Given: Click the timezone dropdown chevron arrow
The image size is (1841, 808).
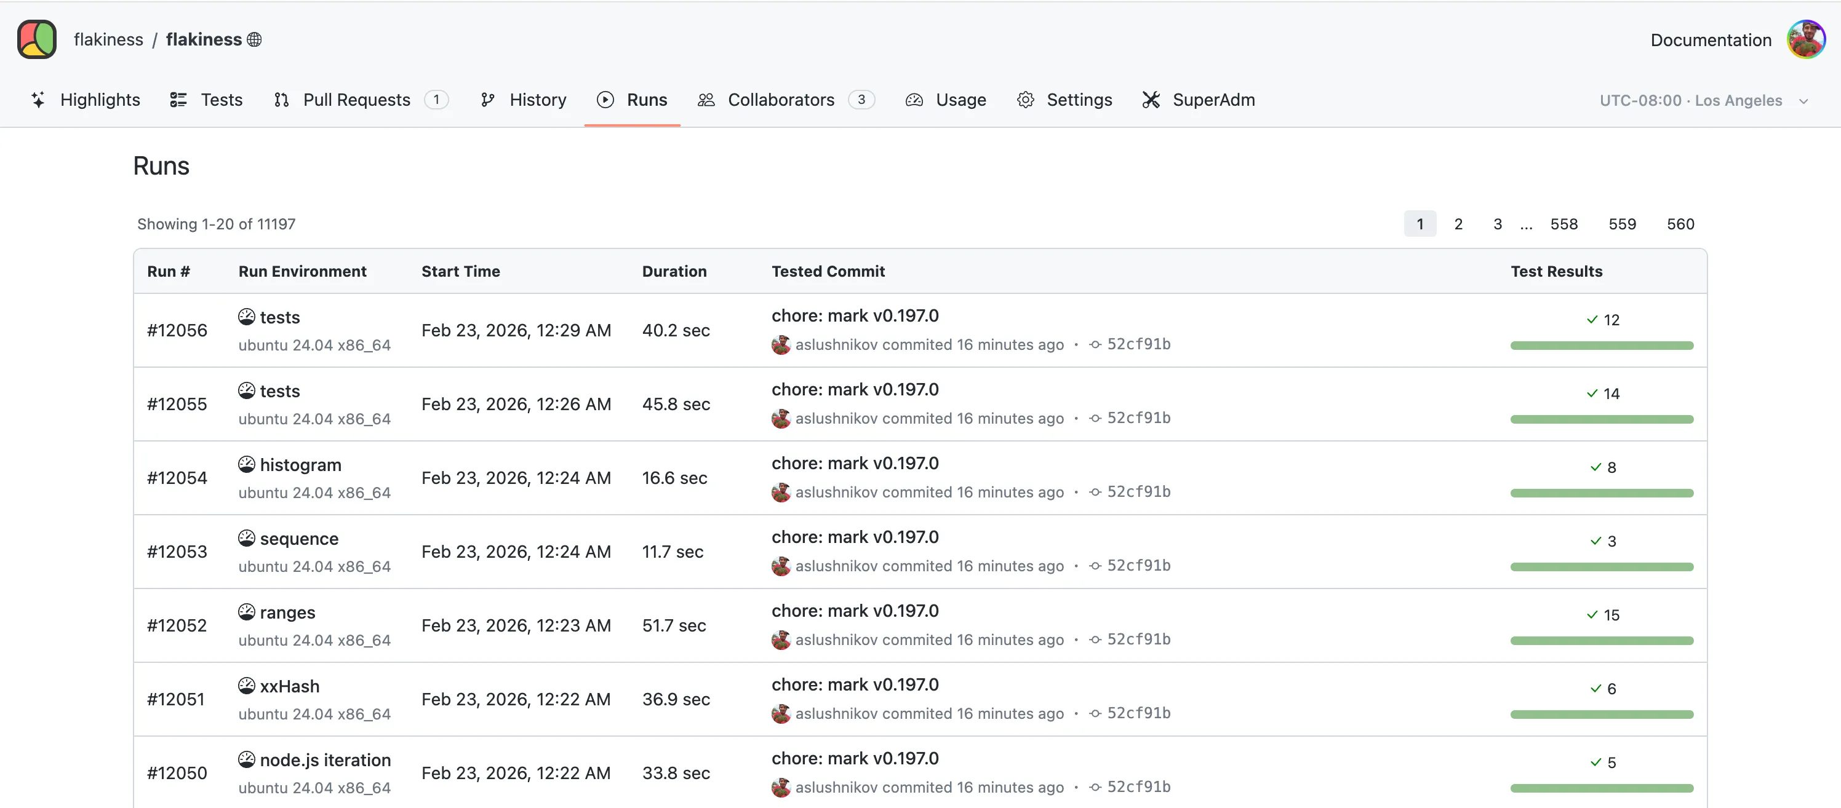Looking at the screenshot, I should pyautogui.click(x=1803, y=101).
